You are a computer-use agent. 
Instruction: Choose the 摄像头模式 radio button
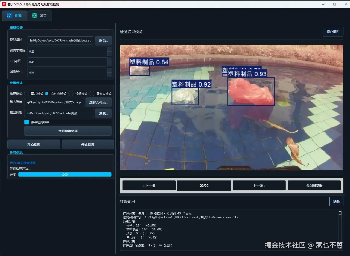[x=92, y=94]
